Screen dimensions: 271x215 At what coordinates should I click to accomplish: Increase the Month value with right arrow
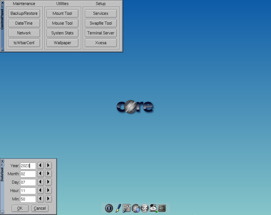49,173
